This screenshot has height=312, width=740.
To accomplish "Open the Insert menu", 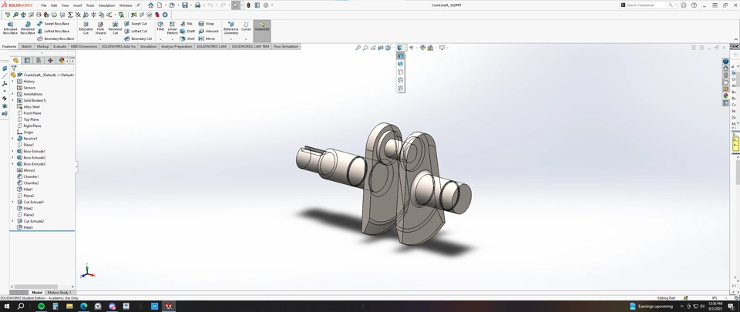I will 77,5.
